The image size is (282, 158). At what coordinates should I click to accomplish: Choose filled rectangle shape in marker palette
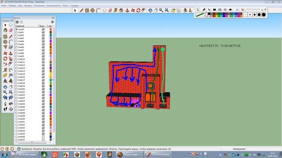[x=215, y=10]
